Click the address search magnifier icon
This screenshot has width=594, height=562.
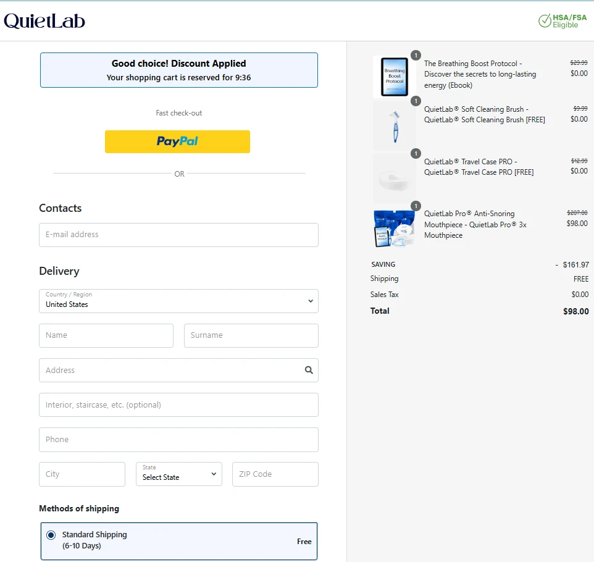(309, 371)
